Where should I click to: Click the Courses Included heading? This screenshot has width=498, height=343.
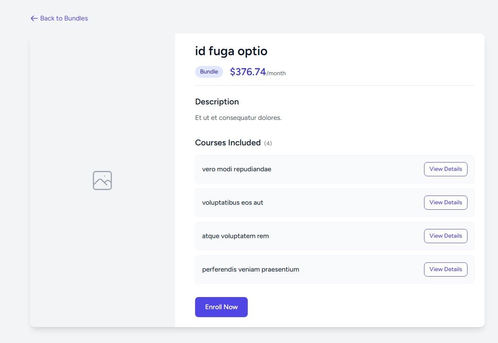coord(228,142)
